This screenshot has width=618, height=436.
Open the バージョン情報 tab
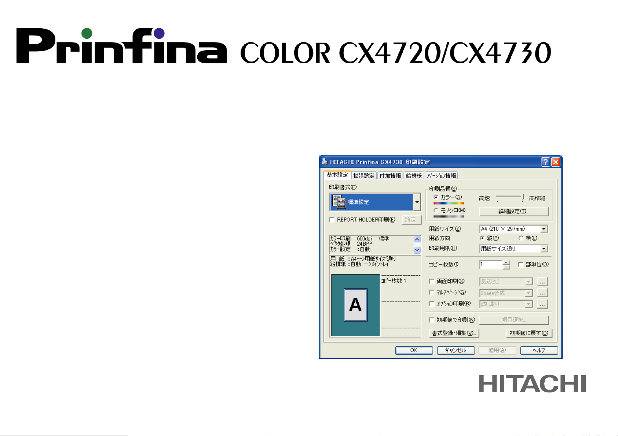click(441, 176)
